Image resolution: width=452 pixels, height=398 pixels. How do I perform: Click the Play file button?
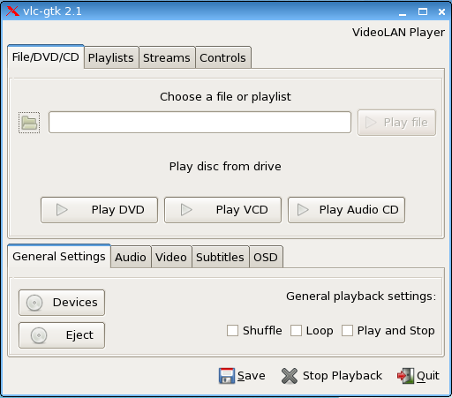click(x=396, y=123)
